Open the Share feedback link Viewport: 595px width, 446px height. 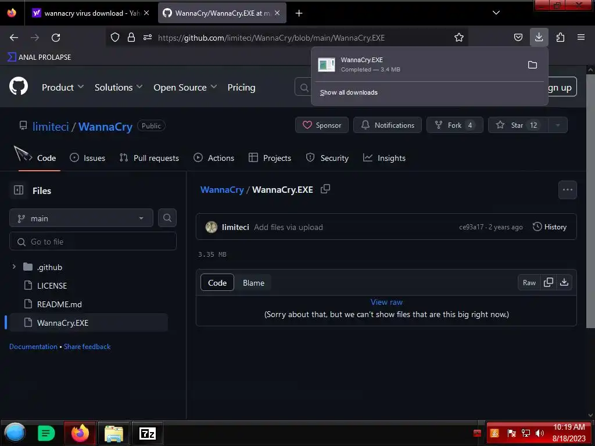click(87, 346)
